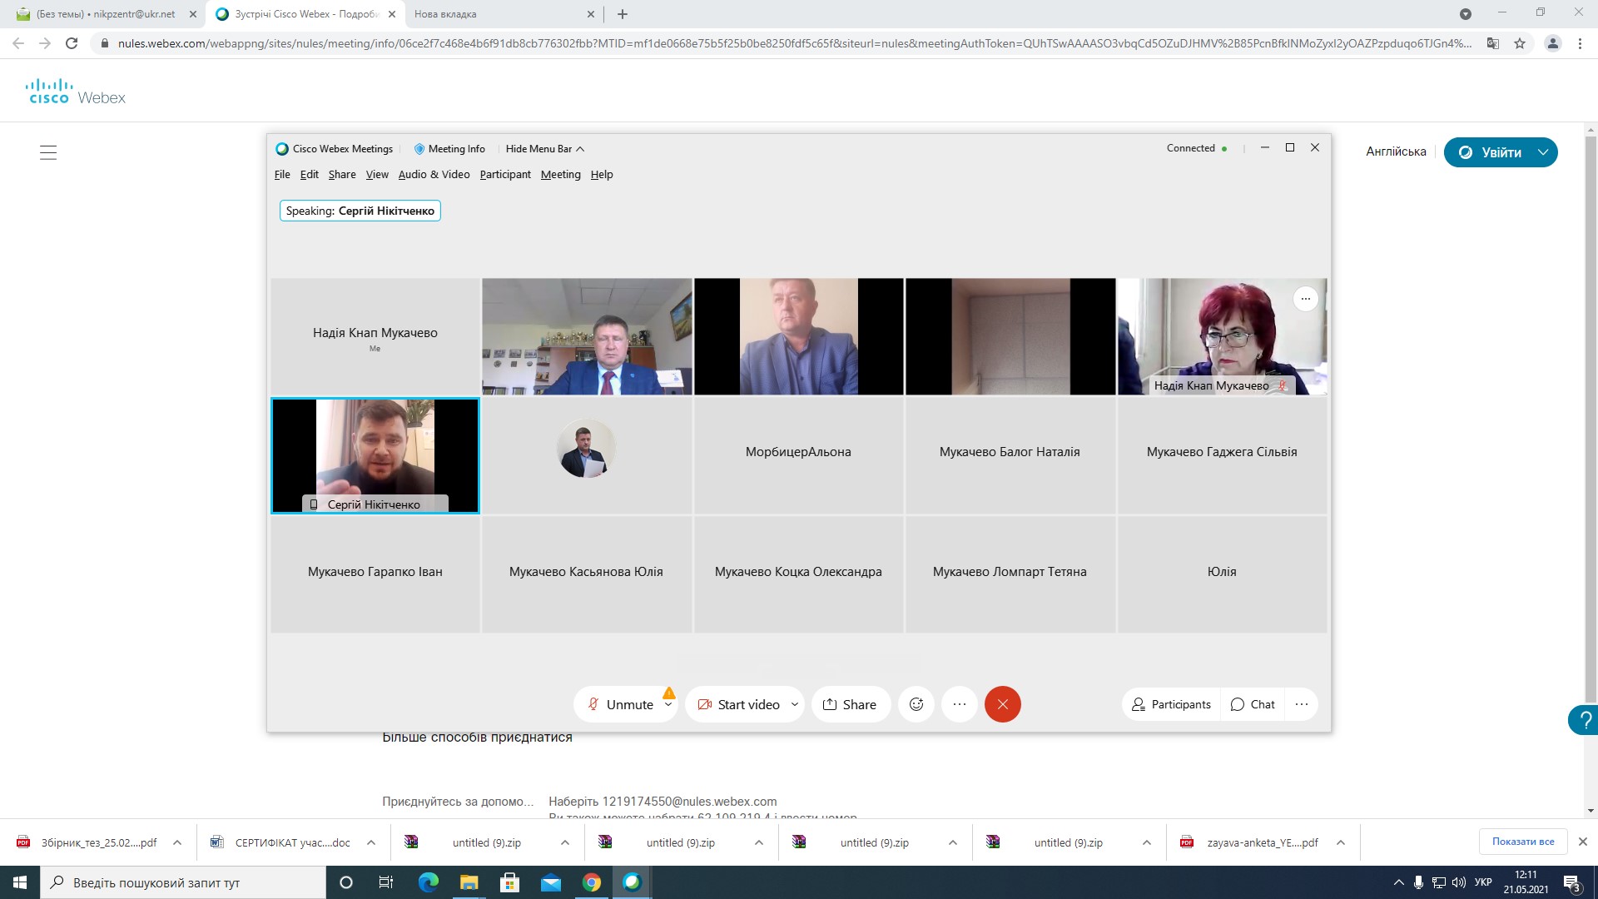Expand options for СЕРТИФІКАТ doc download

(x=371, y=842)
